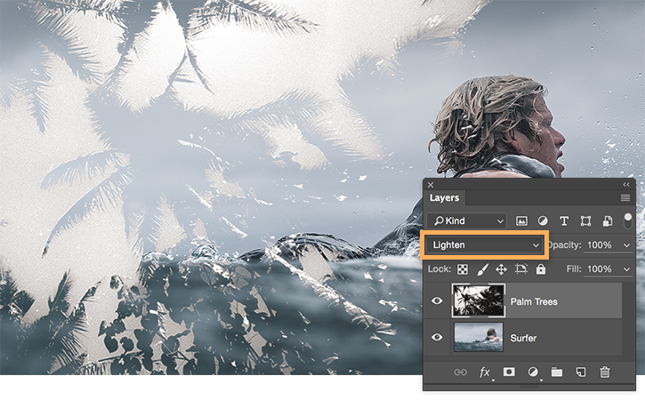
Task: Lock transparent pixels icon
Action: coord(463,269)
